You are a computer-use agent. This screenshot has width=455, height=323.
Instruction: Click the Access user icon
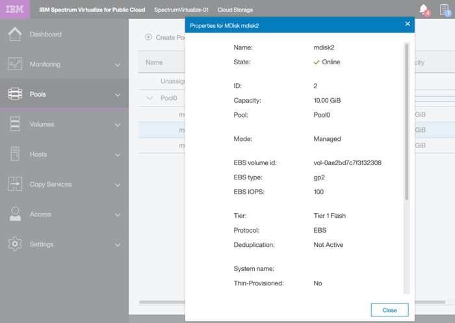tap(15, 214)
